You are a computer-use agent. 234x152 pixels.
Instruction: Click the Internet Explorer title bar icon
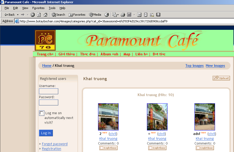pyautogui.click(x=2, y=2)
